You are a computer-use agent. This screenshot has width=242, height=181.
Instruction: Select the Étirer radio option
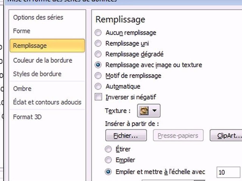[x=108, y=149]
